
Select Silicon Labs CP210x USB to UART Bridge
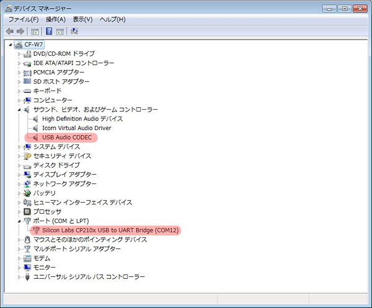[110, 231]
